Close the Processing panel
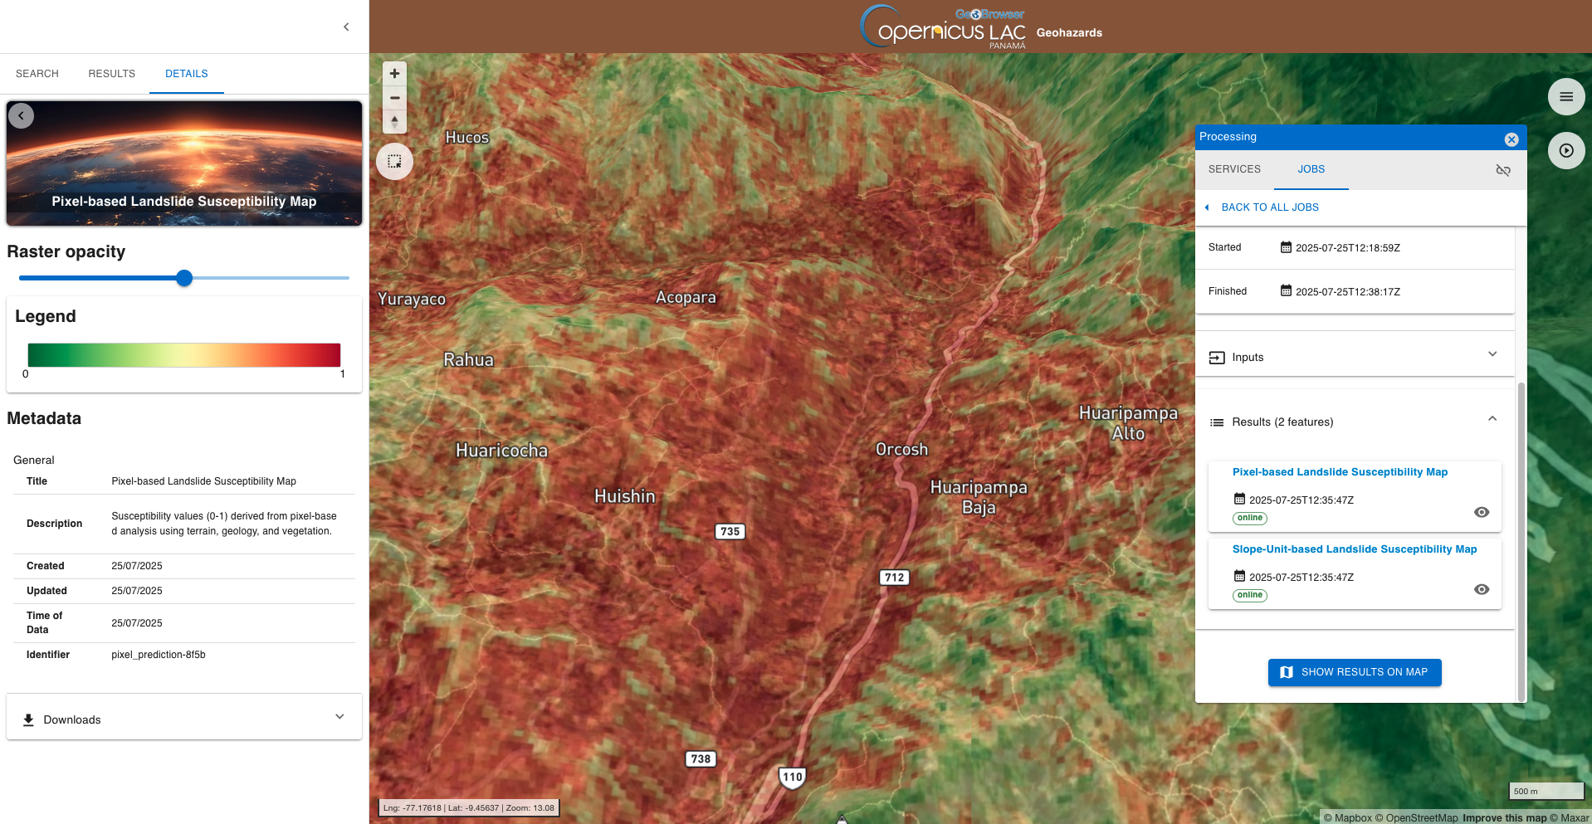 (x=1511, y=139)
